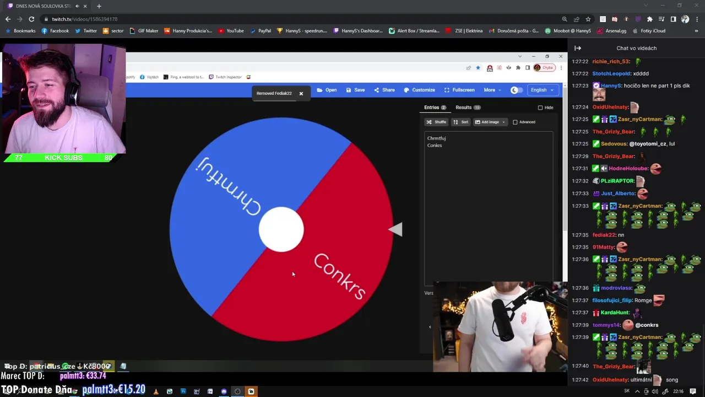Enable the Advanced checkbox

pos(515,122)
